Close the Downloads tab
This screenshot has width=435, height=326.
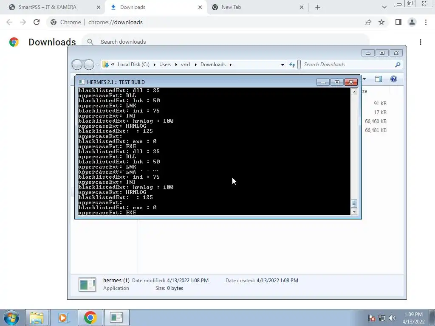point(200,8)
